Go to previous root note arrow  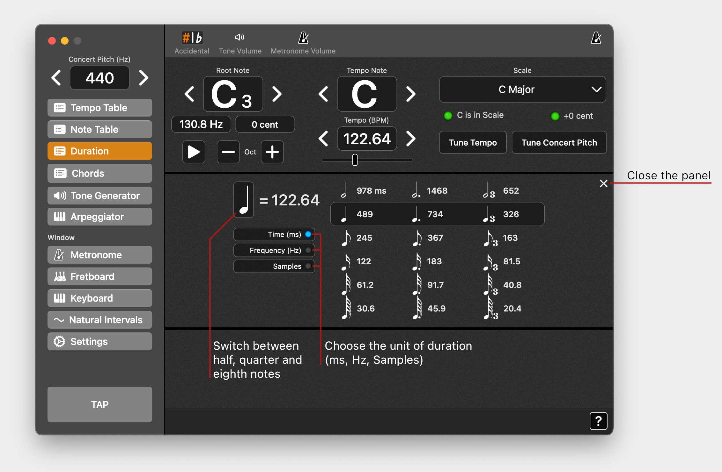pos(189,94)
